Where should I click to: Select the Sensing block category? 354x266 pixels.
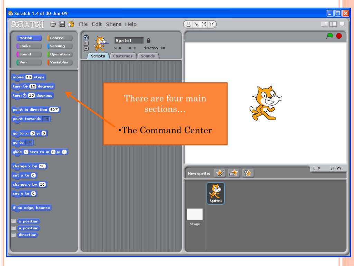point(59,46)
